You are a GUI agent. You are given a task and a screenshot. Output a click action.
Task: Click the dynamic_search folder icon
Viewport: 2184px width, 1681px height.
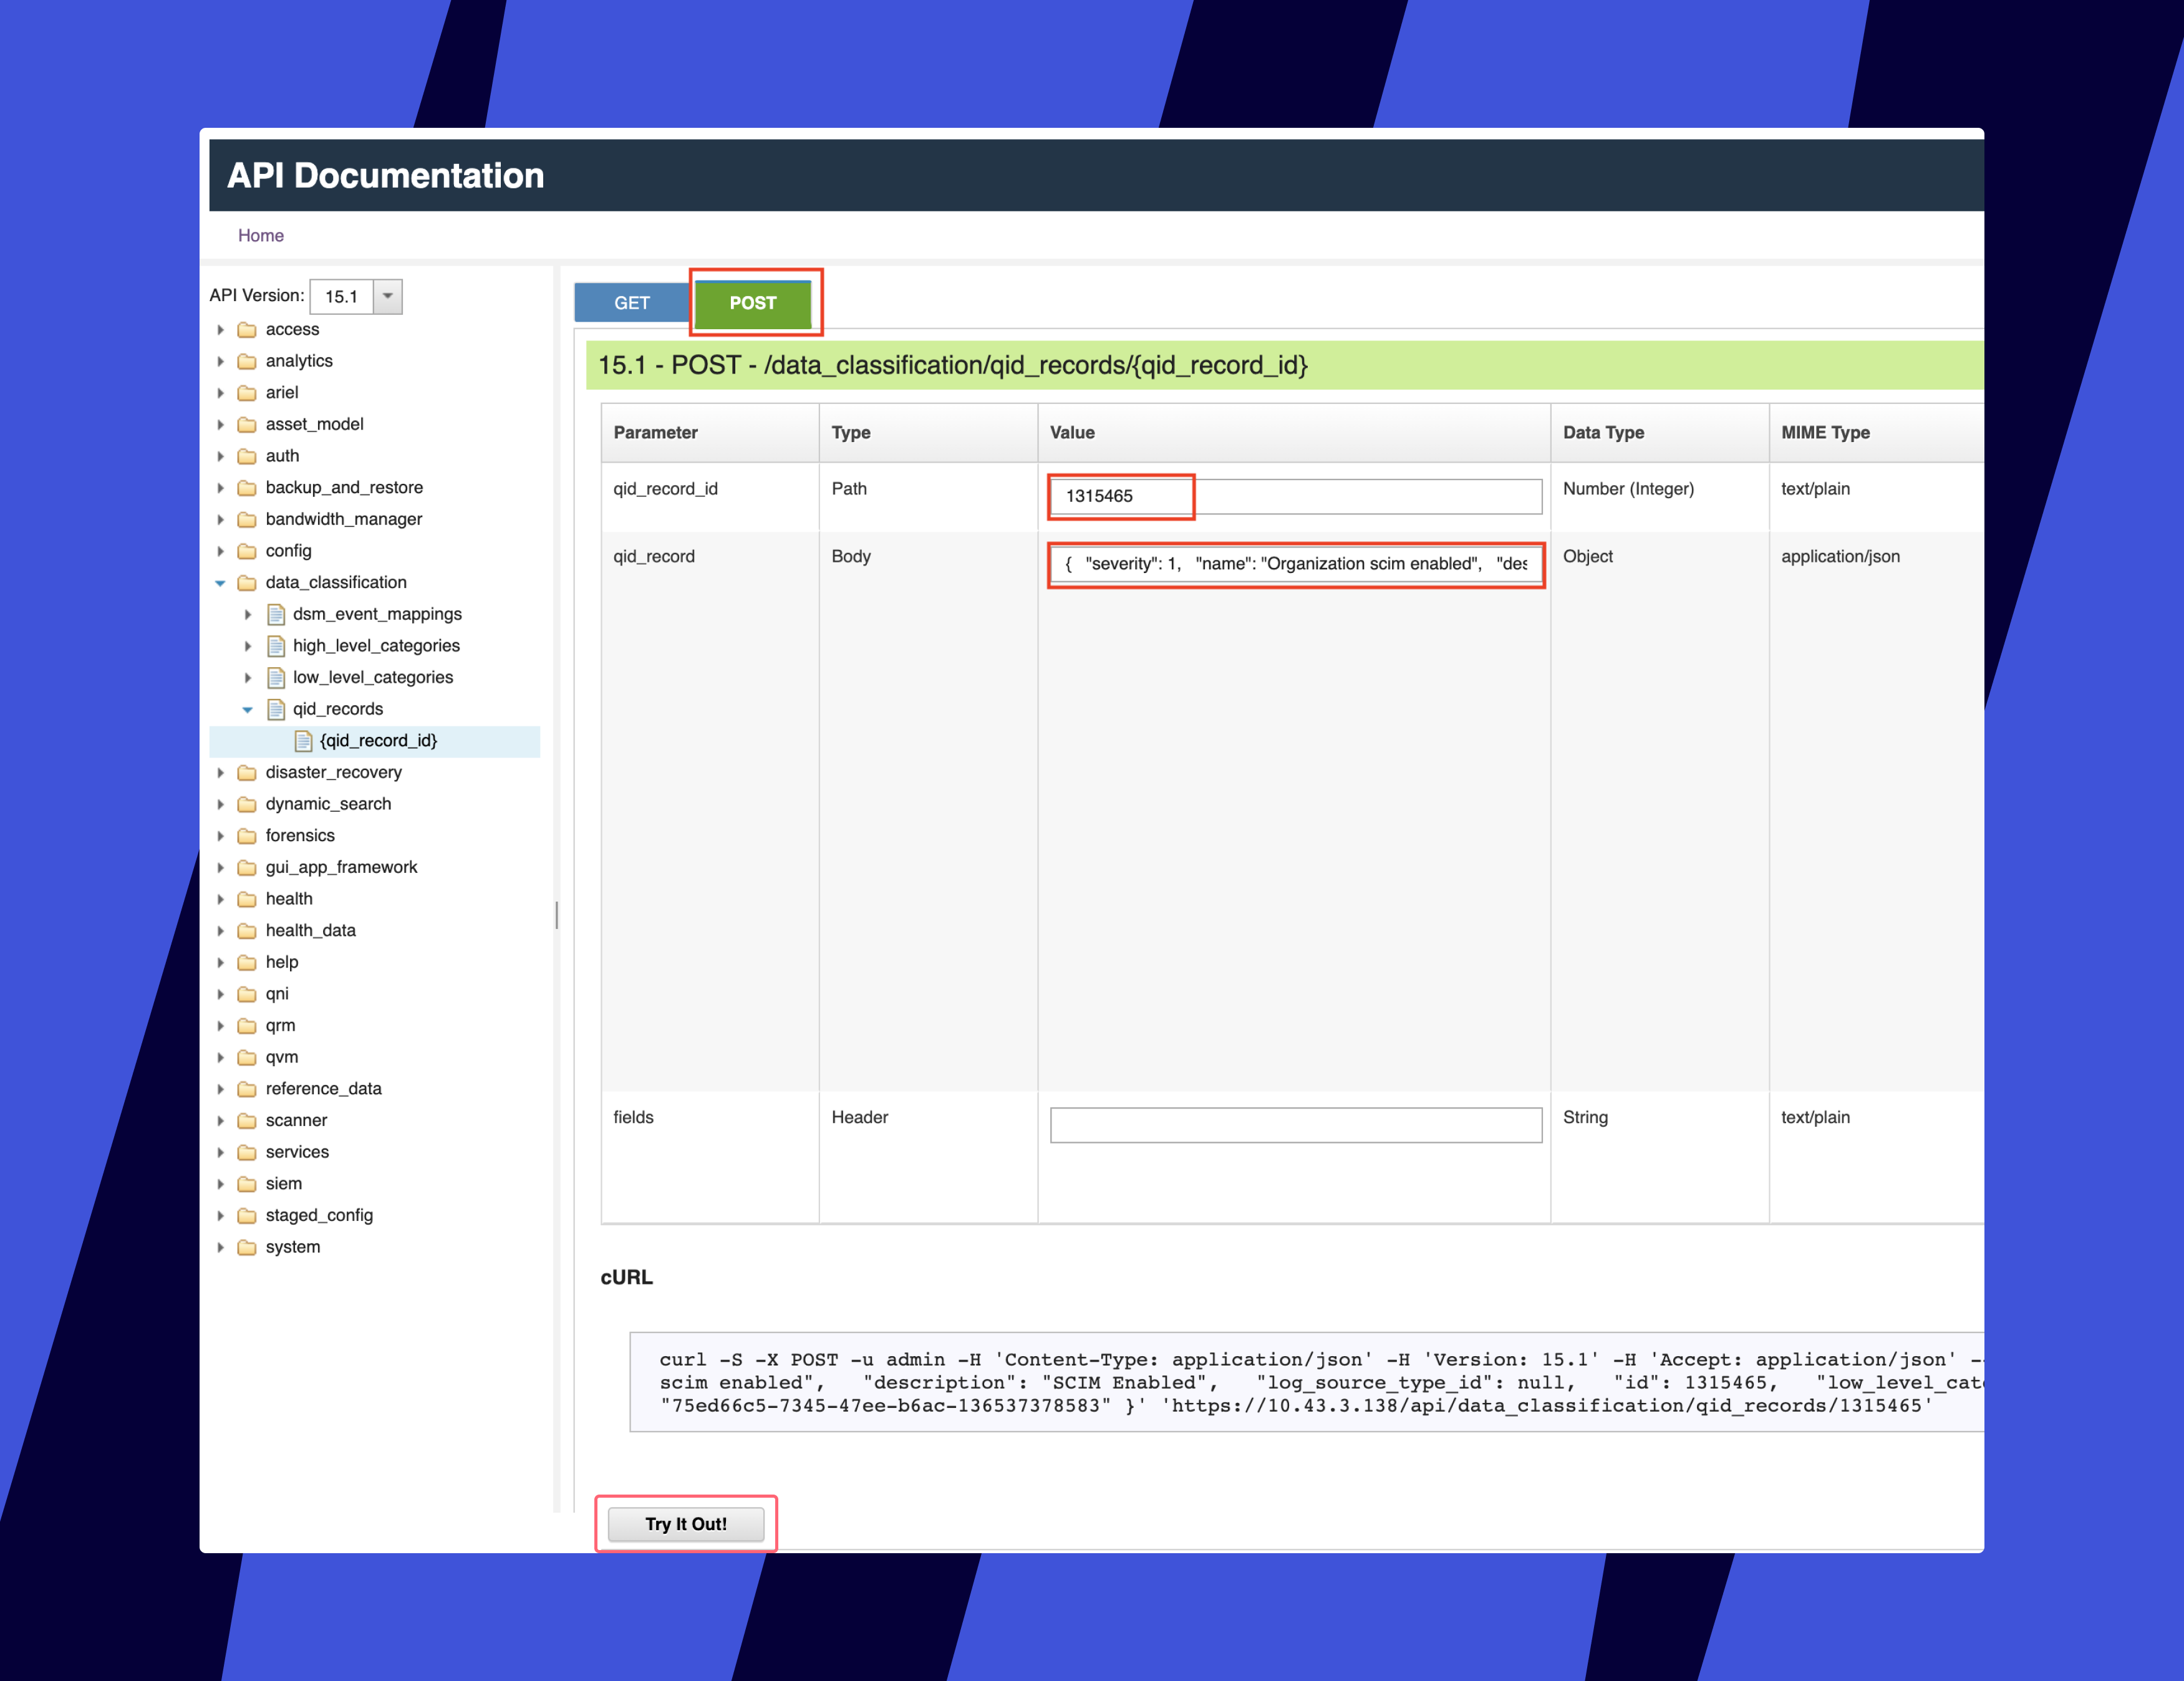pos(247,805)
